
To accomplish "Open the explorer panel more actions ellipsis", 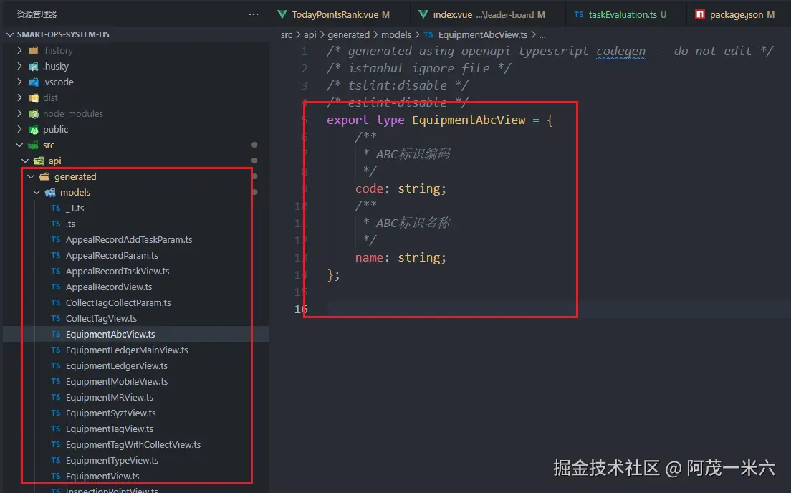I will click(x=253, y=14).
